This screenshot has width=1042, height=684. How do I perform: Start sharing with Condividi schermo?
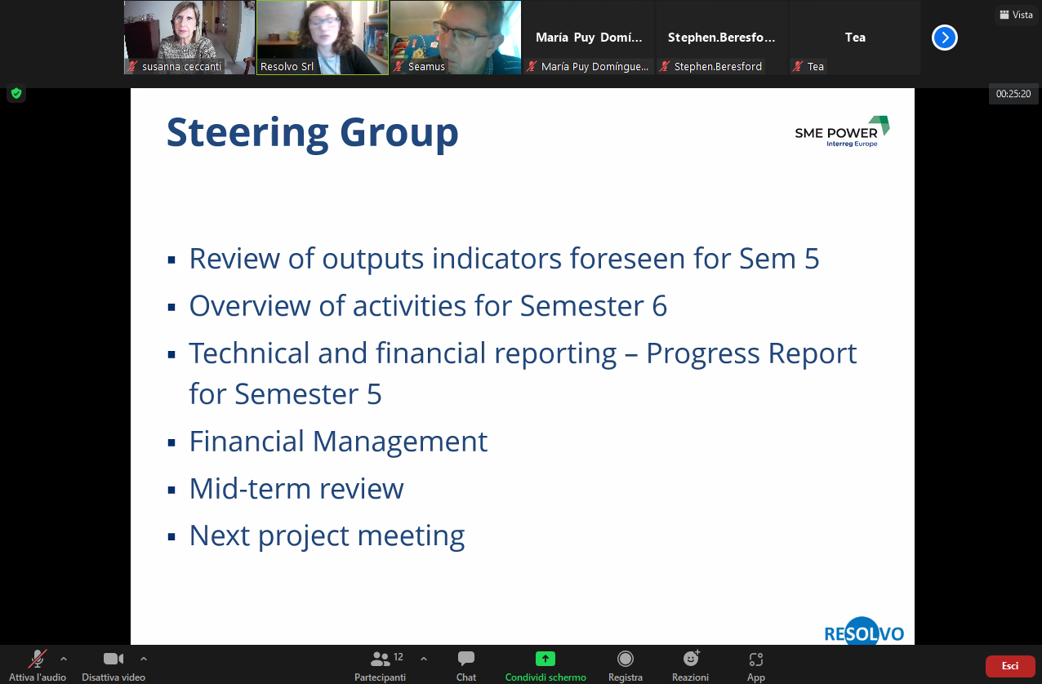pos(545,665)
